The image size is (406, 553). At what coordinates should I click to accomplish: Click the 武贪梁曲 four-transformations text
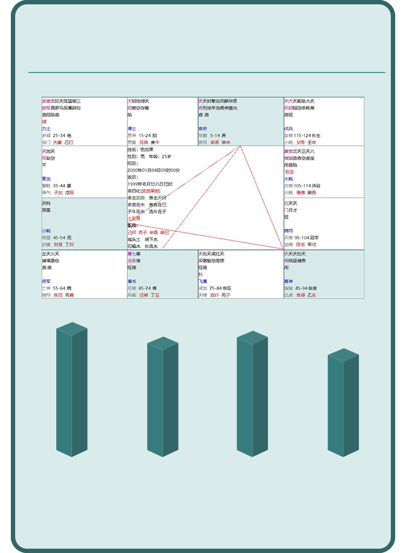pyautogui.click(x=150, y=191)
